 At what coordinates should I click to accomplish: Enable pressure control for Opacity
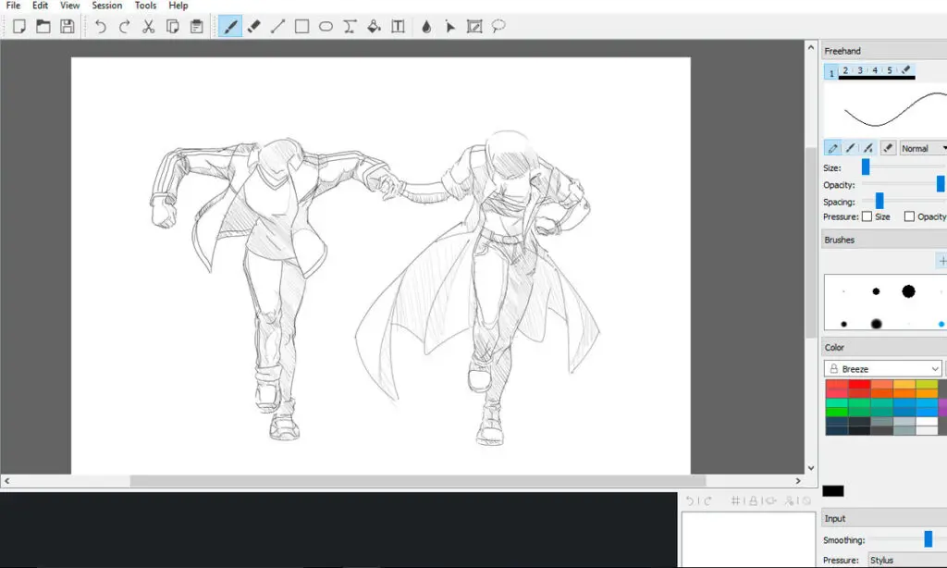click(909, 216)
